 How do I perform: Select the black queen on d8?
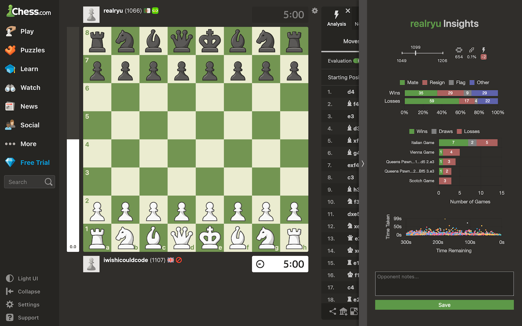click(181, 41)
